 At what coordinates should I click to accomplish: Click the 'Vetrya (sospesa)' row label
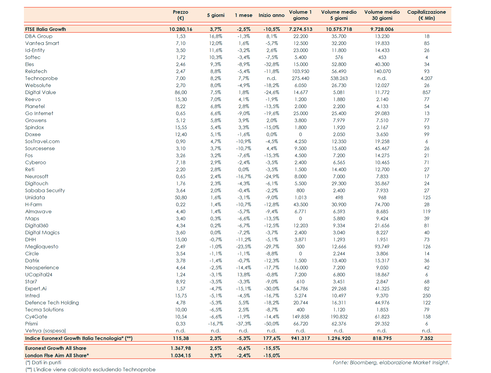46,331
